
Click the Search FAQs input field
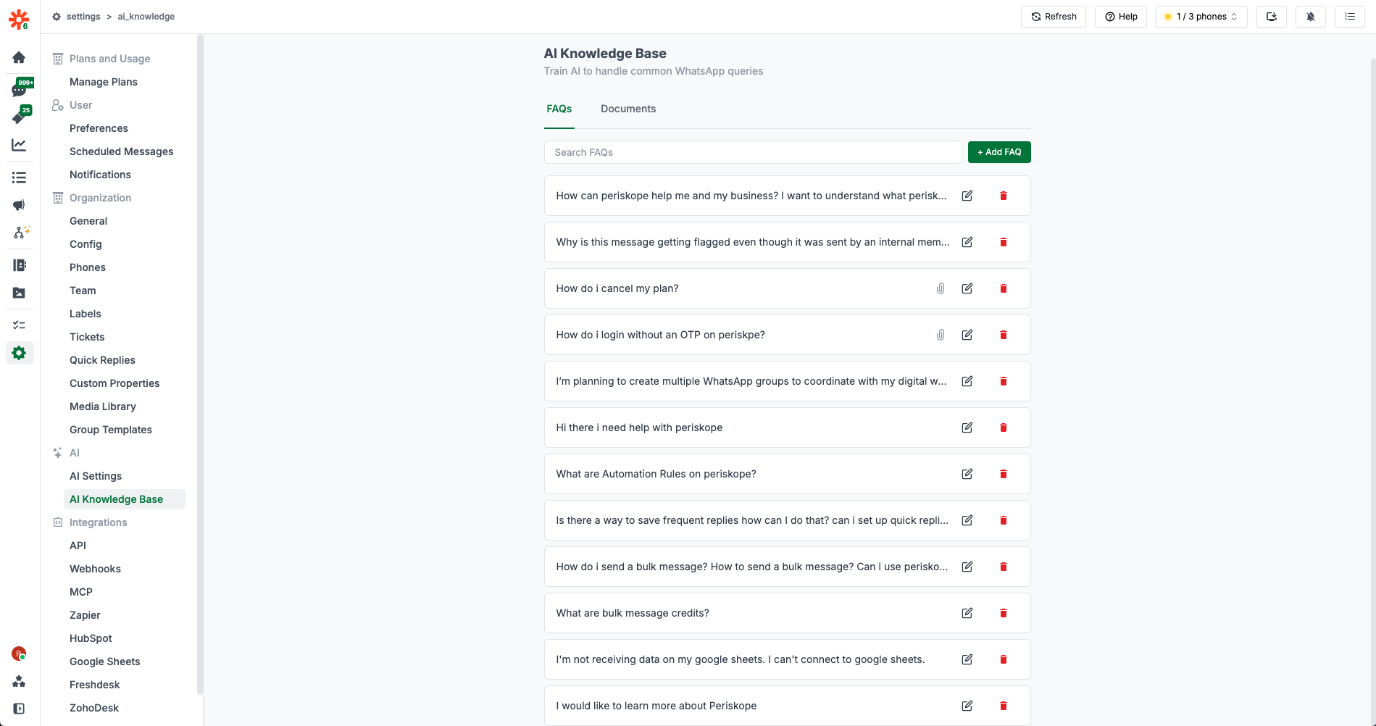click(753, 152)
